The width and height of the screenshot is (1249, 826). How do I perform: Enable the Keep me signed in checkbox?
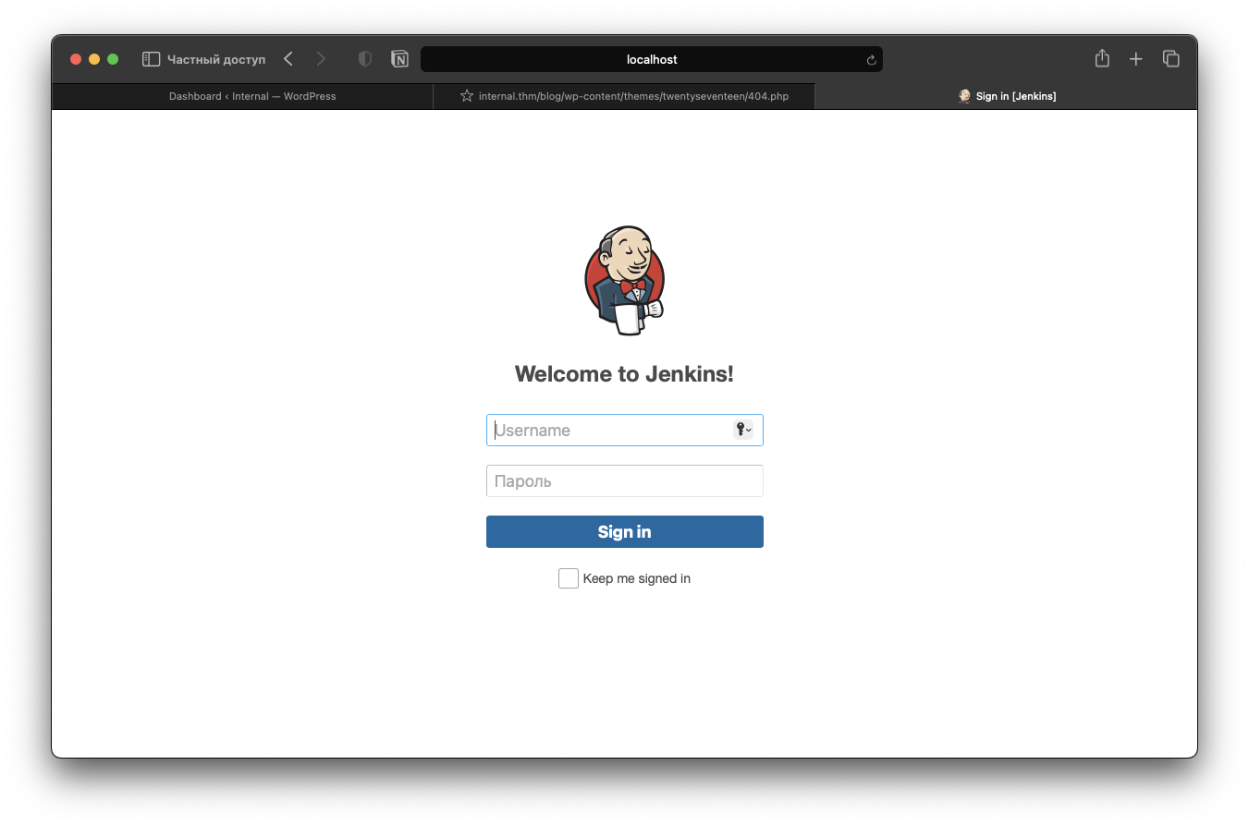tap(569, 578)
